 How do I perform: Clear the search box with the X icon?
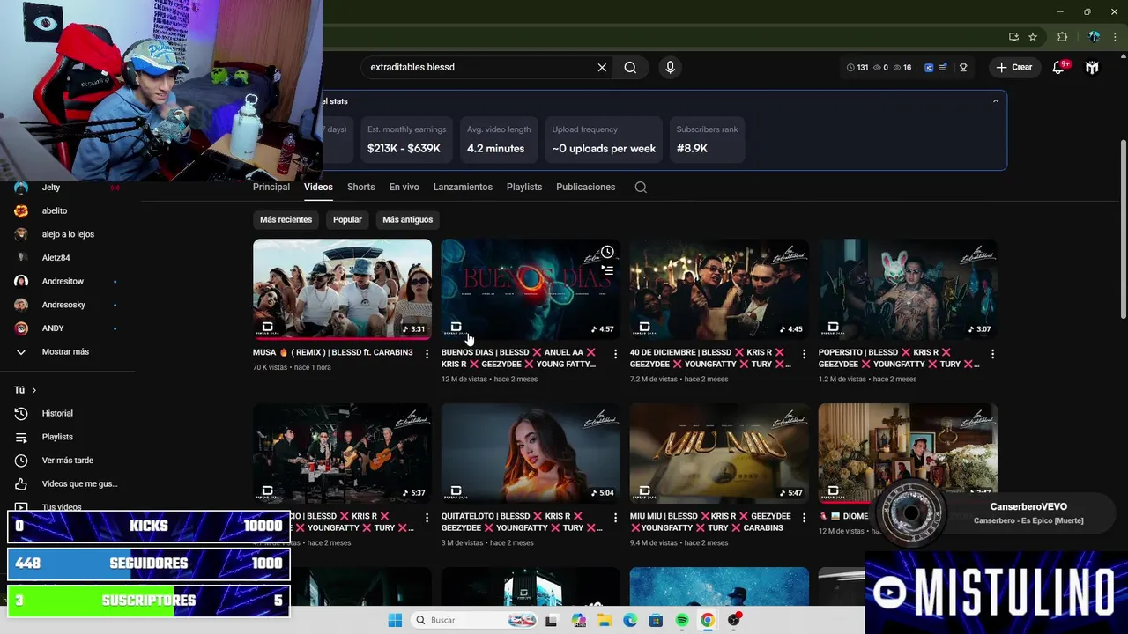(602, 67)
